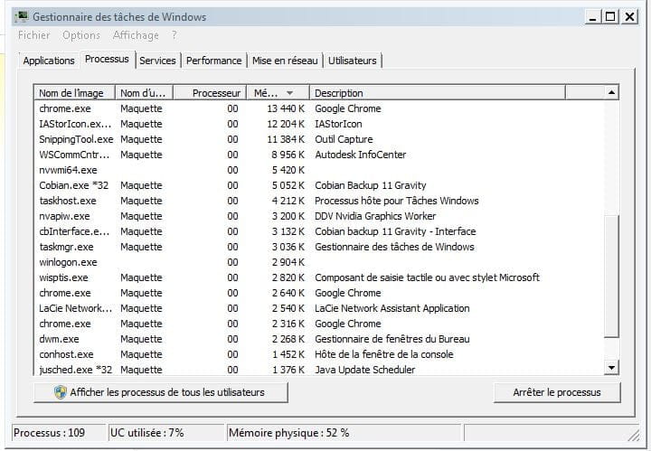Viewport: 651px width, 451px height.
Task: Select the chrome.exe 2 640 K process
Action: 319,293
